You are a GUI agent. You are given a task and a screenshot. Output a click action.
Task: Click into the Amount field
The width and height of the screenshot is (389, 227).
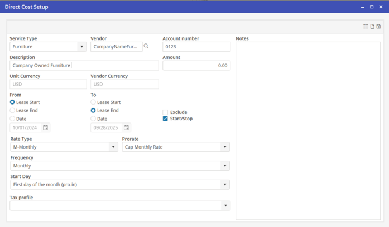(196, 66)
